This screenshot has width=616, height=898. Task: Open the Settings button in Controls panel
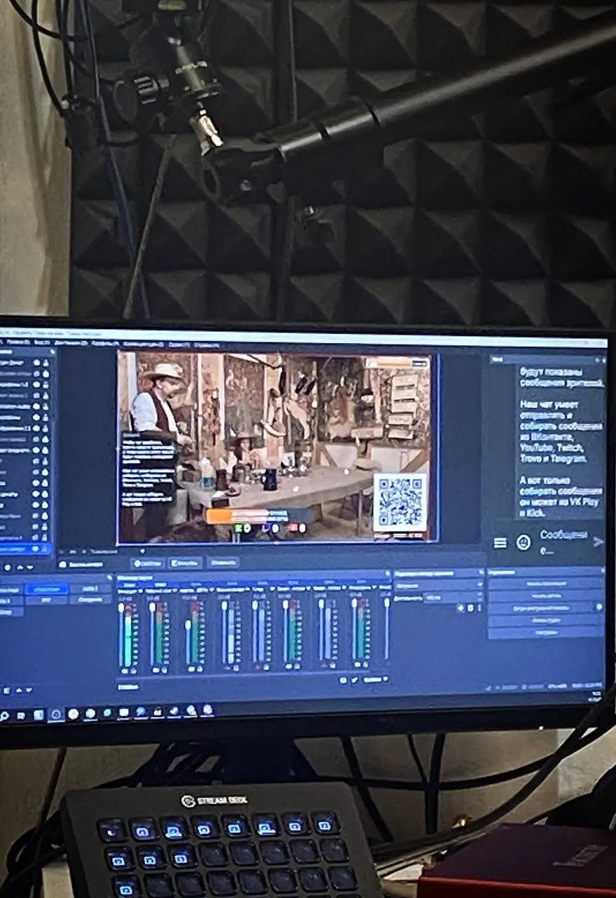(545, 631)
